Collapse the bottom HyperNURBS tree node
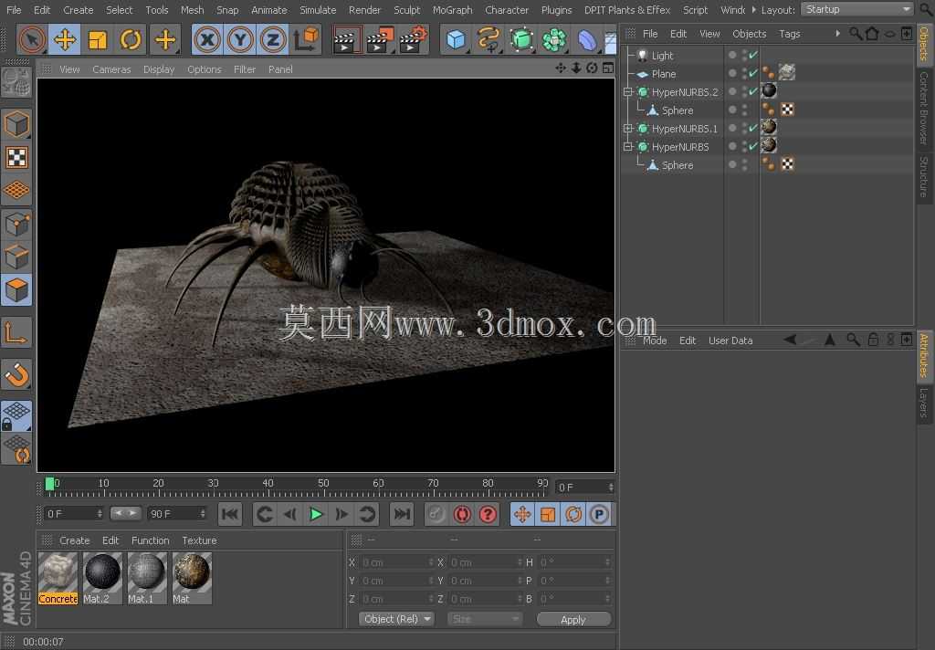The width and height of the screenshot is (935, 650). [627, 147]
